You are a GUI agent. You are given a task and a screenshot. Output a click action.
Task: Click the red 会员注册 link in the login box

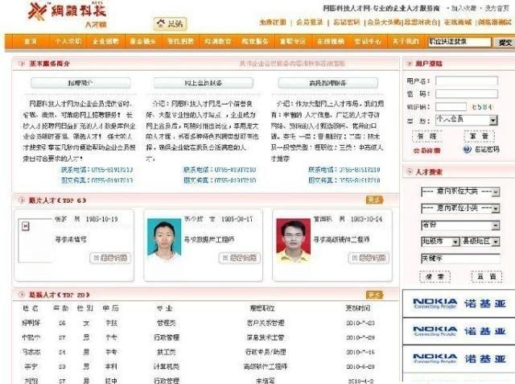pos(426,151)
